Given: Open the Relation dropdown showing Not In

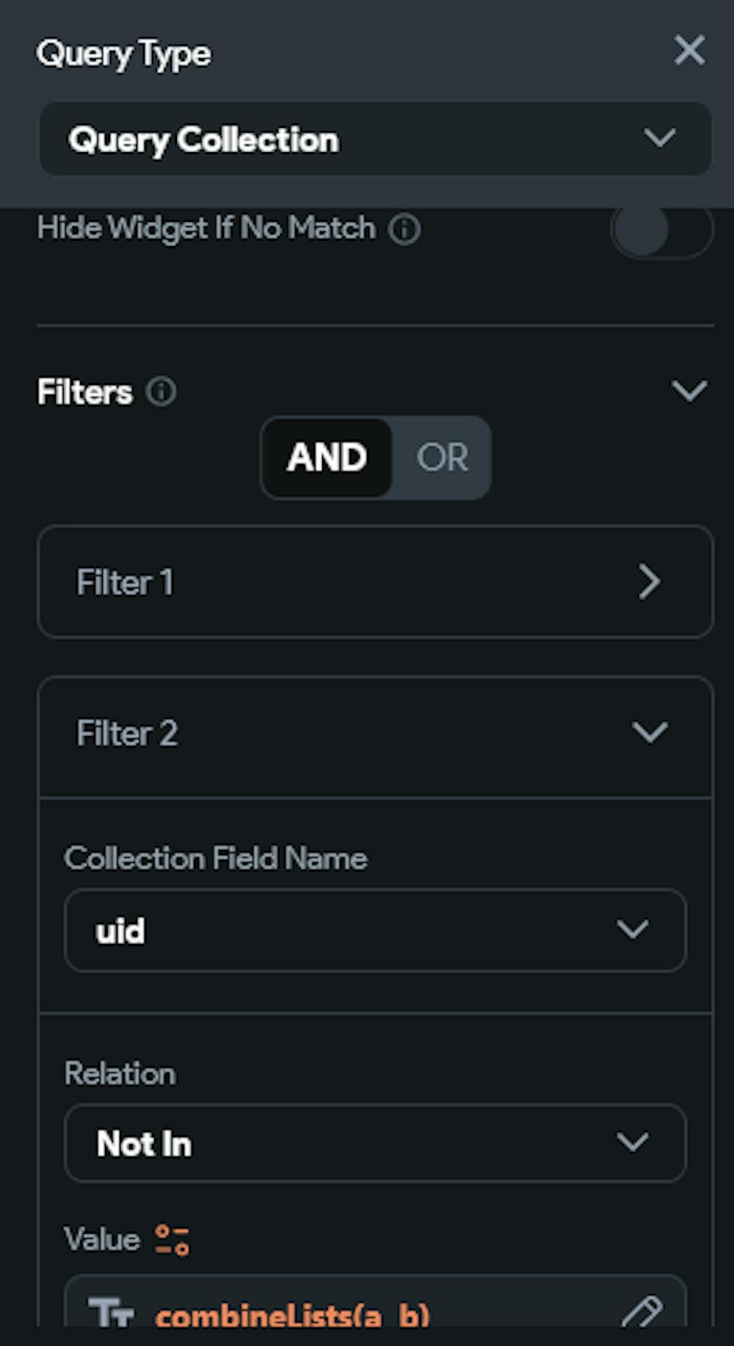Looking at the screenshot, I should click(374, 1143).
